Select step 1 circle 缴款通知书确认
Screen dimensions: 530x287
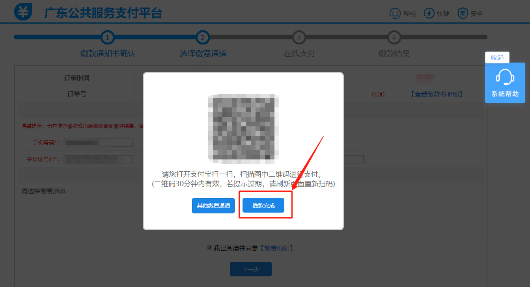tap(108, 38)
